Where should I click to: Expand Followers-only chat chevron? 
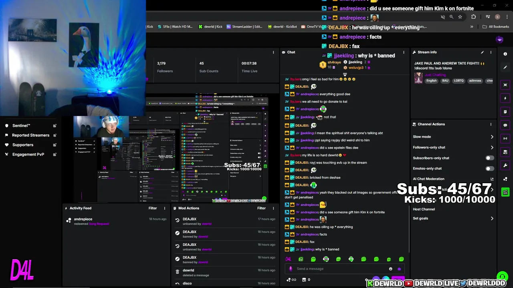coord(492,147)
